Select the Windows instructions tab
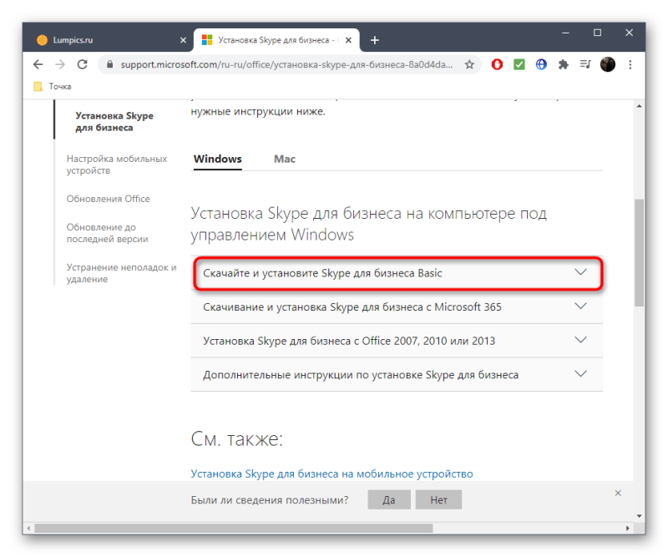The width and height of the screenshot is (668, 557). [x=218, y=159]
